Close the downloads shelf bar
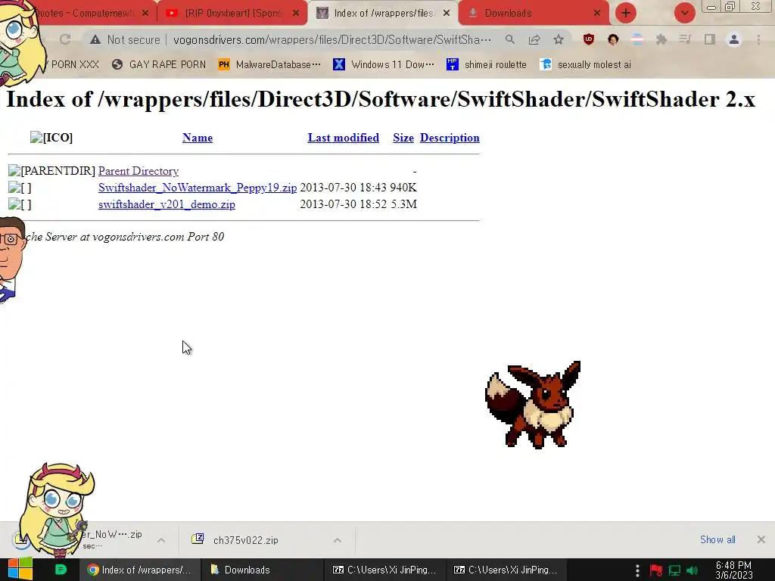 pyautogui.click(x=761, y=539)
